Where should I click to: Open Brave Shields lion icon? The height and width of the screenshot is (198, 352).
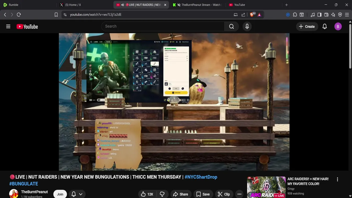(252, 14)
